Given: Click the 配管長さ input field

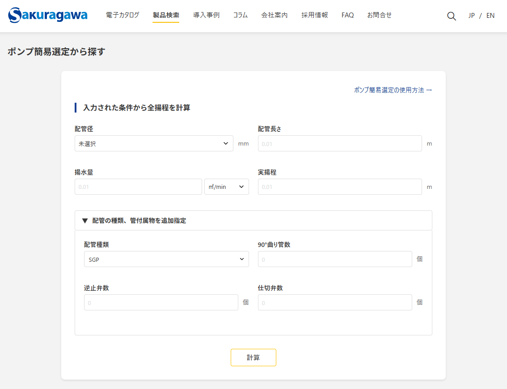Looking at the screenshot, I should [x=340, y=143].
